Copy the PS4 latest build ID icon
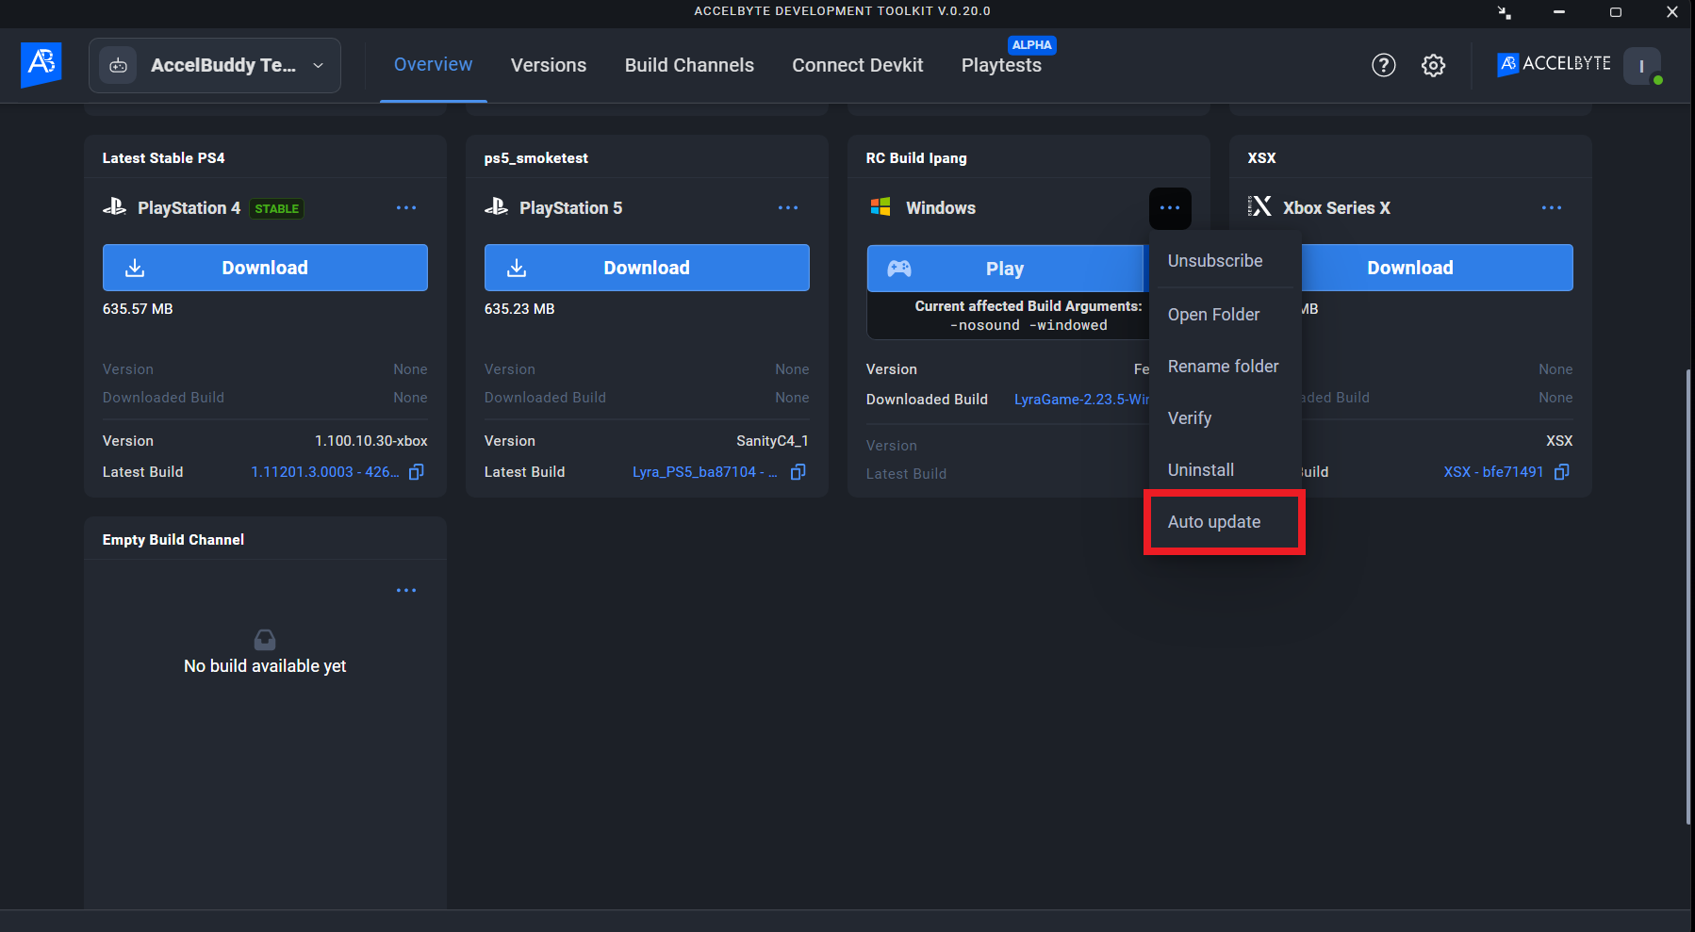The image size is (1695, 932). (x=416, y=472)
